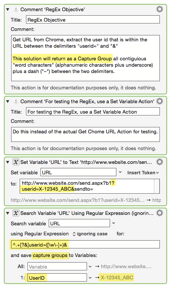Click the X script icon of Set Variable action
Image resolution: width=171 pixels, height=289 pixels.
[x=16, y=162]
